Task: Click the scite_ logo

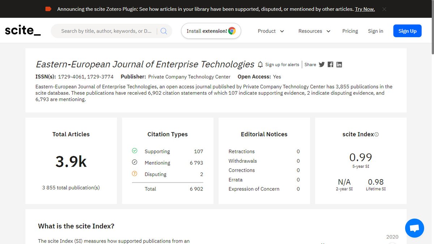Action: click(23, 31)
